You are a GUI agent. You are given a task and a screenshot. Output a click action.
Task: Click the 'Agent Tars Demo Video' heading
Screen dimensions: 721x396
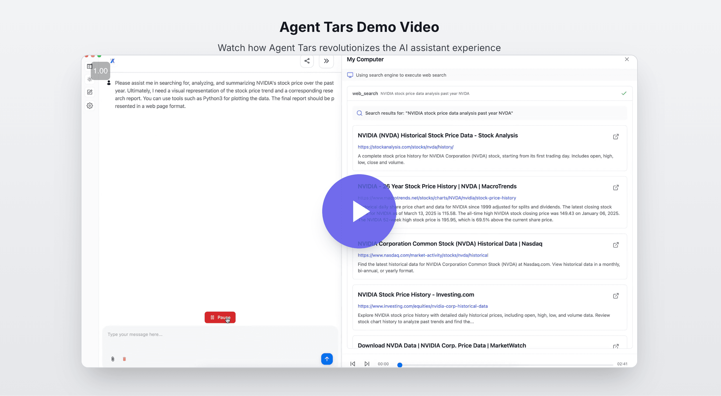(359, 27)
